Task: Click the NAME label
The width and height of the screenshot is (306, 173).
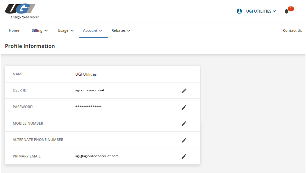Action: click(x=18, y=74)
